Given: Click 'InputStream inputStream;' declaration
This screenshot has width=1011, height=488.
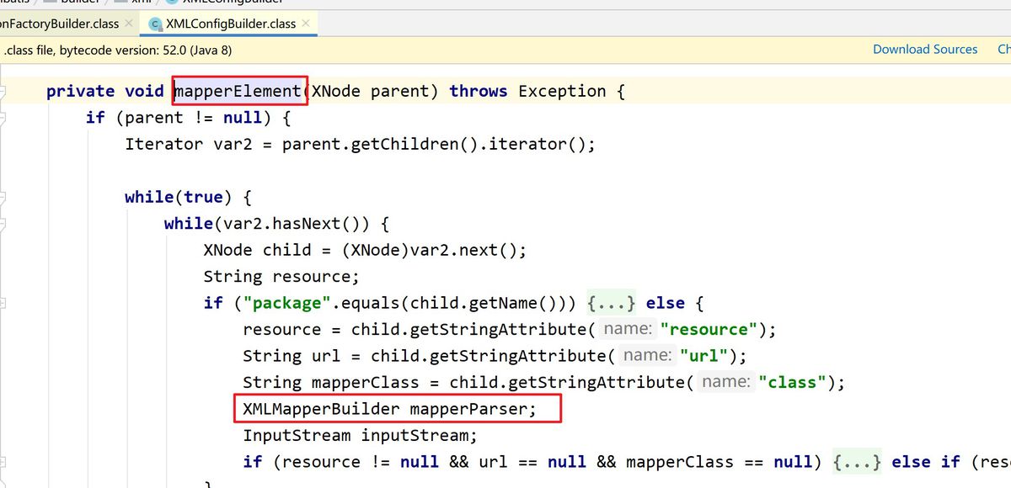Looking at the screenshot, I should [360, 435].
